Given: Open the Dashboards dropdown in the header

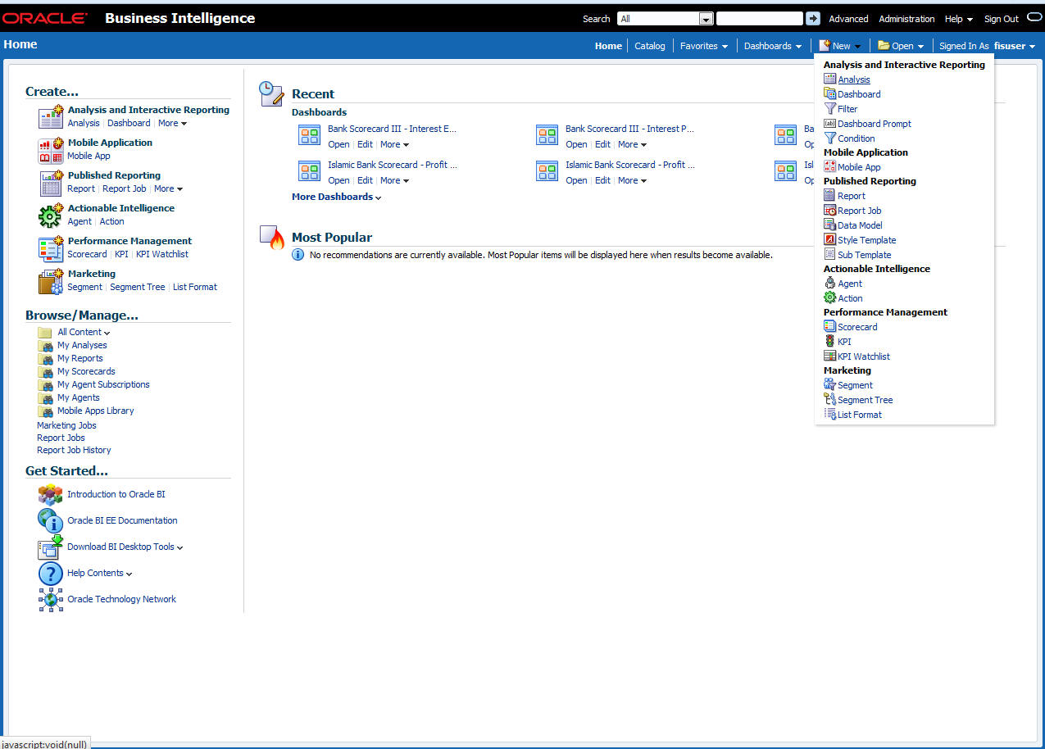Looking at the screenshot, I should 773,46.
